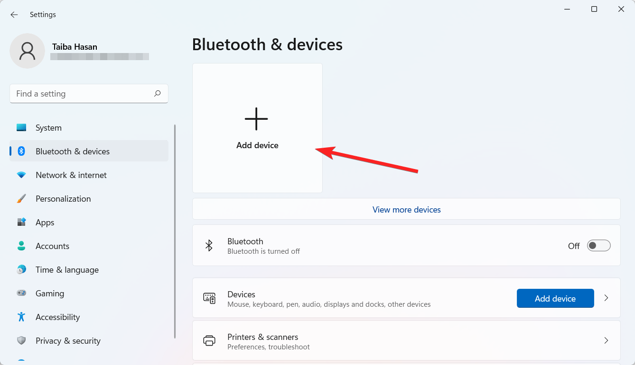This screenshot has width=635, height=365.
Task: Open Time & language settings
Action: 89,270
